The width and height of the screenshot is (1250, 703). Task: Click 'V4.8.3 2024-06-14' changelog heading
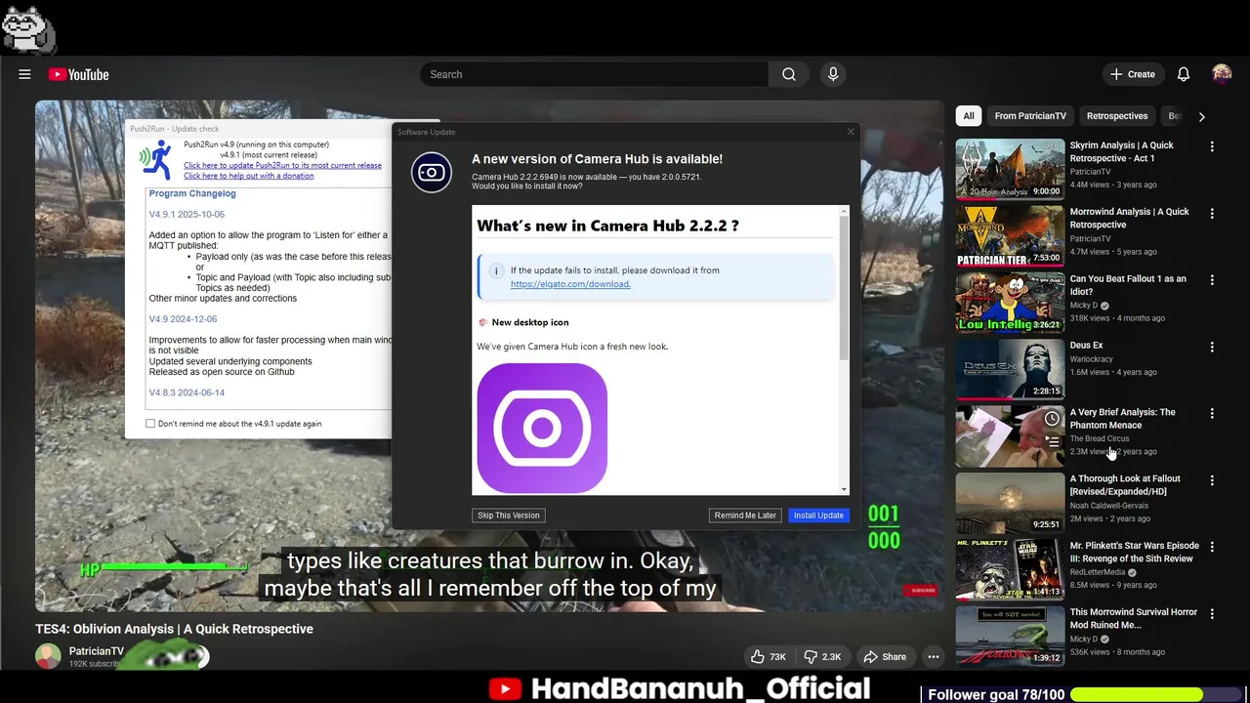click(187, 393)
